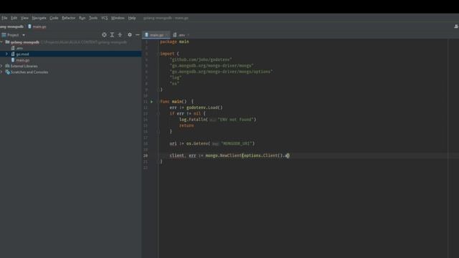Viewport: 459px width, 258px height.
Task: Click the go.mod file icon in project tree
Action: (x=13, y=54)
